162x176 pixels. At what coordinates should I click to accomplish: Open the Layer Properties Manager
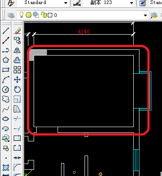pos(11,15)
